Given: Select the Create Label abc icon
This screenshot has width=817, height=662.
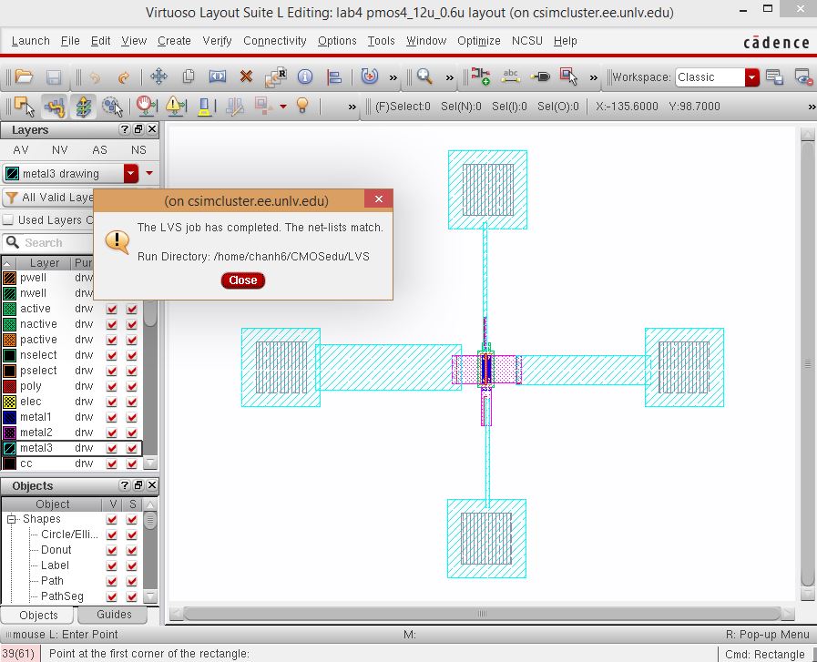Looking at the screenshot, I should pos(510,76).
